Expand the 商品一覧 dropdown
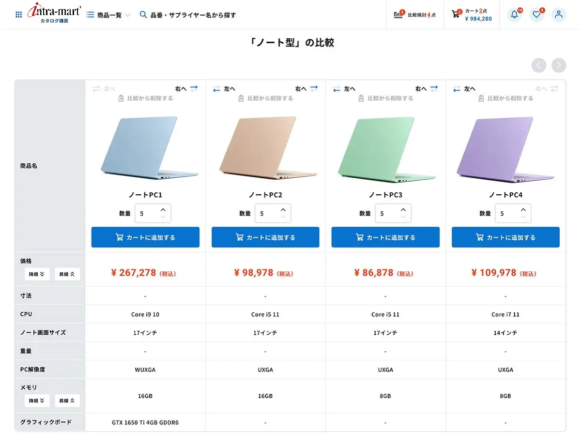This screenshot has height=436, width=581. pyautogui.click(x=108, y=15)
